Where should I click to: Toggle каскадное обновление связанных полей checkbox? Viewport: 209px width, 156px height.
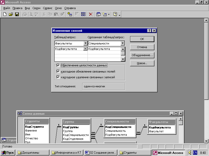[58, 71]
